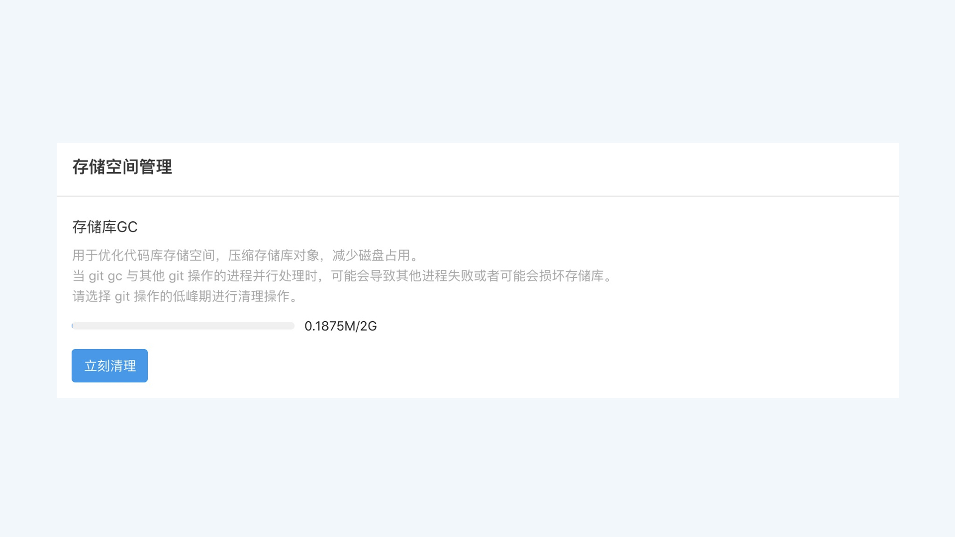Click the text 压缩存储库对象 in the description
Viewport: 955px width, 537px height.
(x=274, y=255)
